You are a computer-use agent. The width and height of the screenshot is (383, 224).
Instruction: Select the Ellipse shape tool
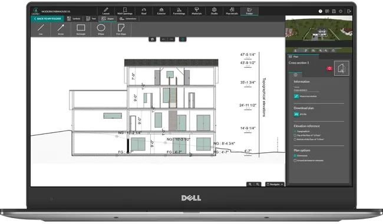[101, 29]
